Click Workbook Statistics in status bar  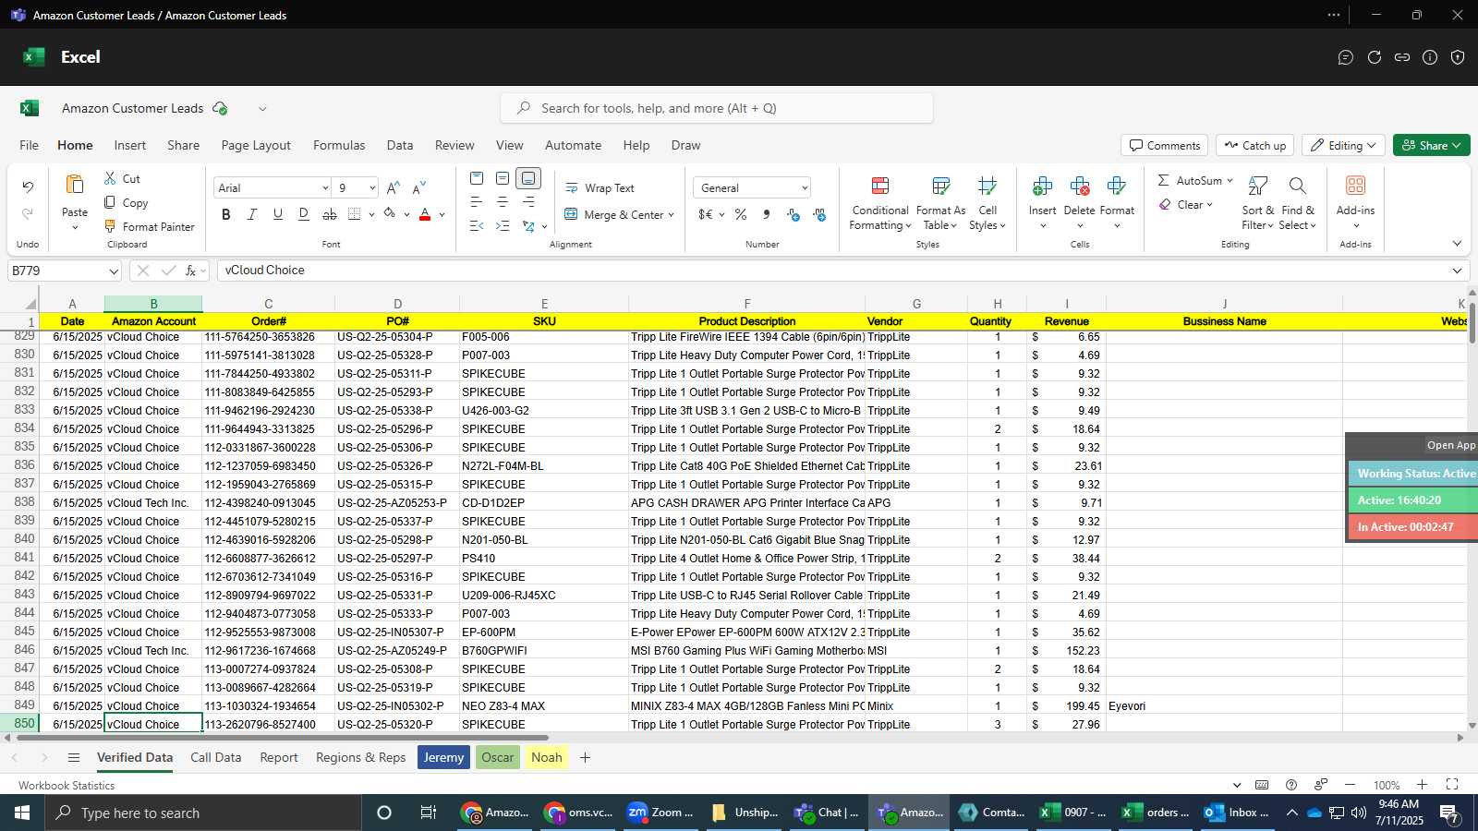[67, 786]
